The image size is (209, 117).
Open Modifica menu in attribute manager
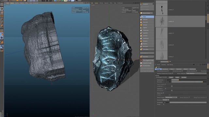(164, 65)
